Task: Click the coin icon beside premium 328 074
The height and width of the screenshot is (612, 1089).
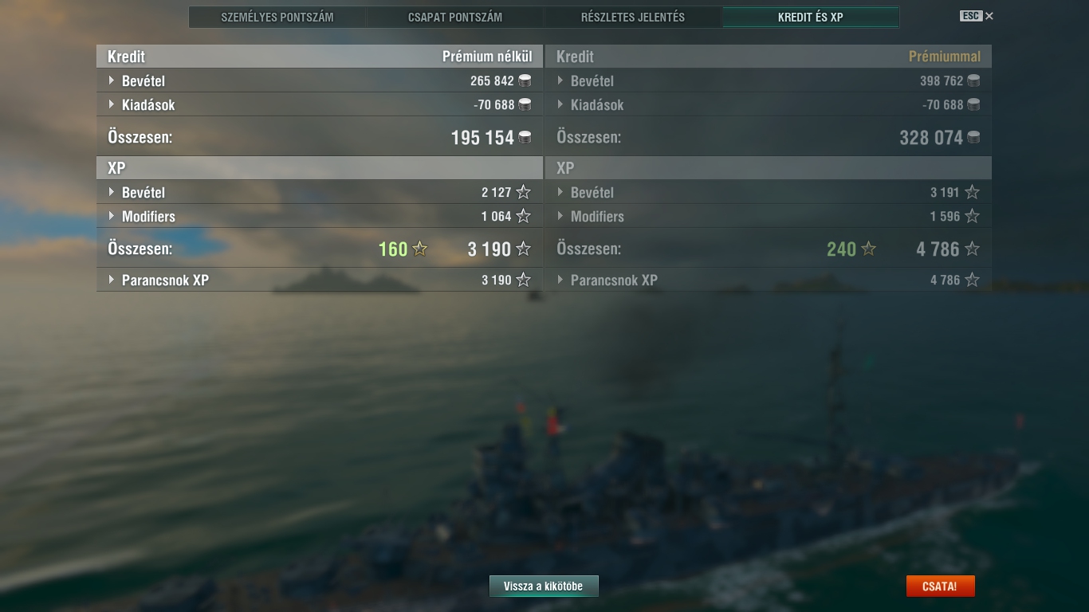Action: [973, 137]
